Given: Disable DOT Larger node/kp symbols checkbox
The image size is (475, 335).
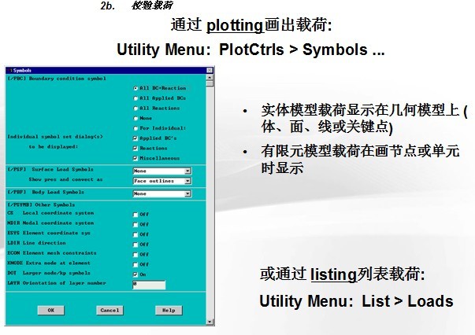Looking at the screenshot, I should tap(135, 274).
